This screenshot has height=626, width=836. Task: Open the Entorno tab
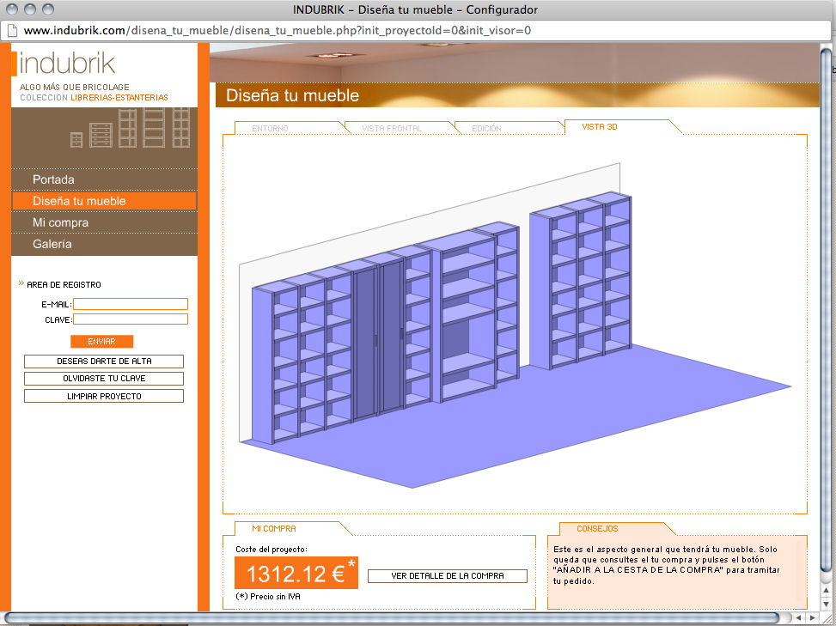click(x=270, y=129)
